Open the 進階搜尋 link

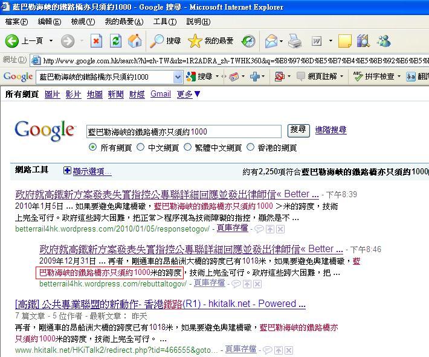pyautogui.click(x=331, y=130)
